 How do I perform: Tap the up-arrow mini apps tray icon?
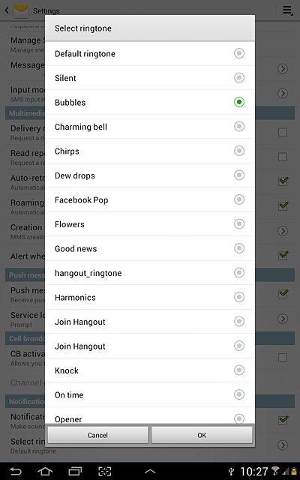point(150,471)
